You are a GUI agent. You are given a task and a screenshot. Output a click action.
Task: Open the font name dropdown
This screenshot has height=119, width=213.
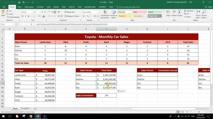coord(33,12)
